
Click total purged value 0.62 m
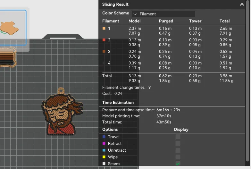(165, 76)
